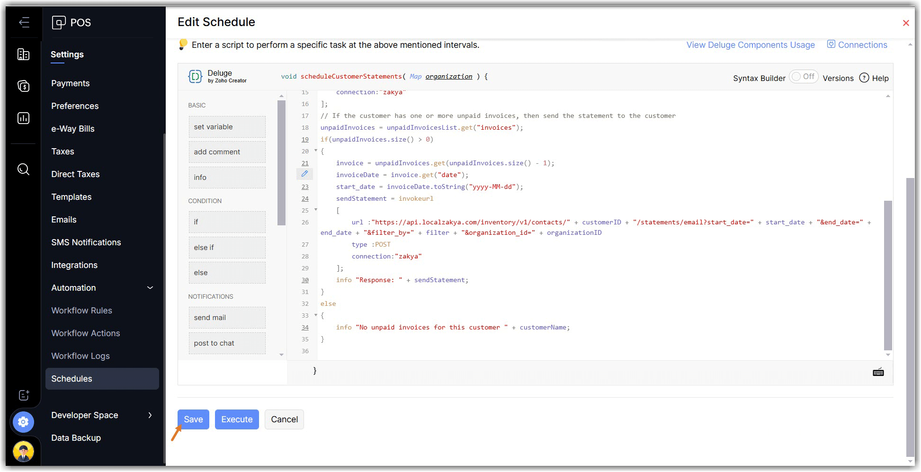Click the collapse sidebar arrow icon
Screen dimensions: 921x472
pyautogui.click(x=24, y=22)
